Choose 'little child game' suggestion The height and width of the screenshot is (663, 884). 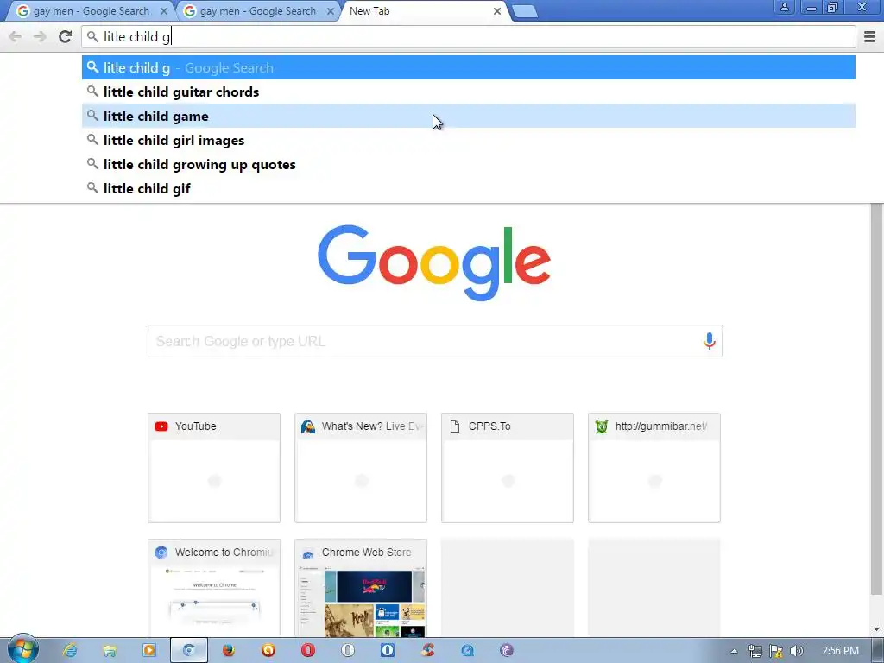(x=469, y=117)
